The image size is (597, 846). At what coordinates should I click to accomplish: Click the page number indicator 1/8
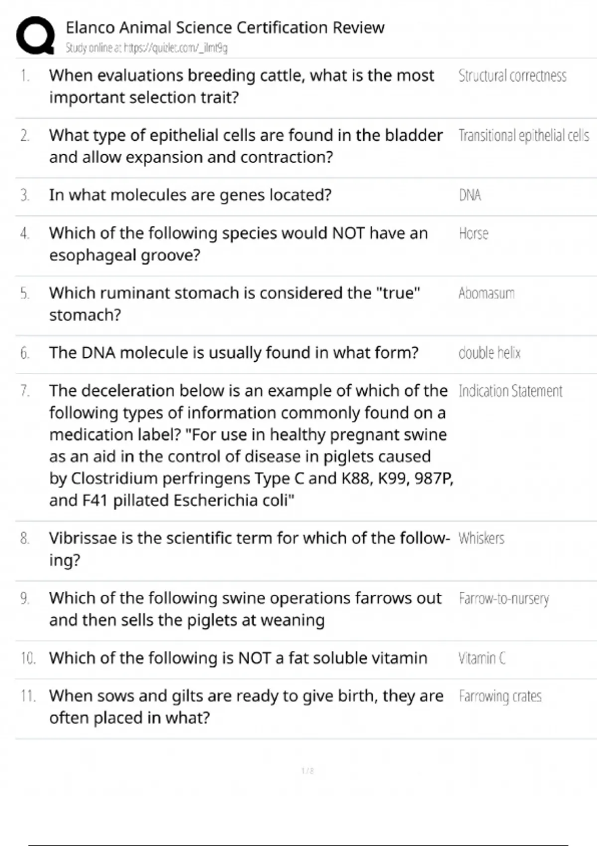pyautogui.click(x=307, y=771)
